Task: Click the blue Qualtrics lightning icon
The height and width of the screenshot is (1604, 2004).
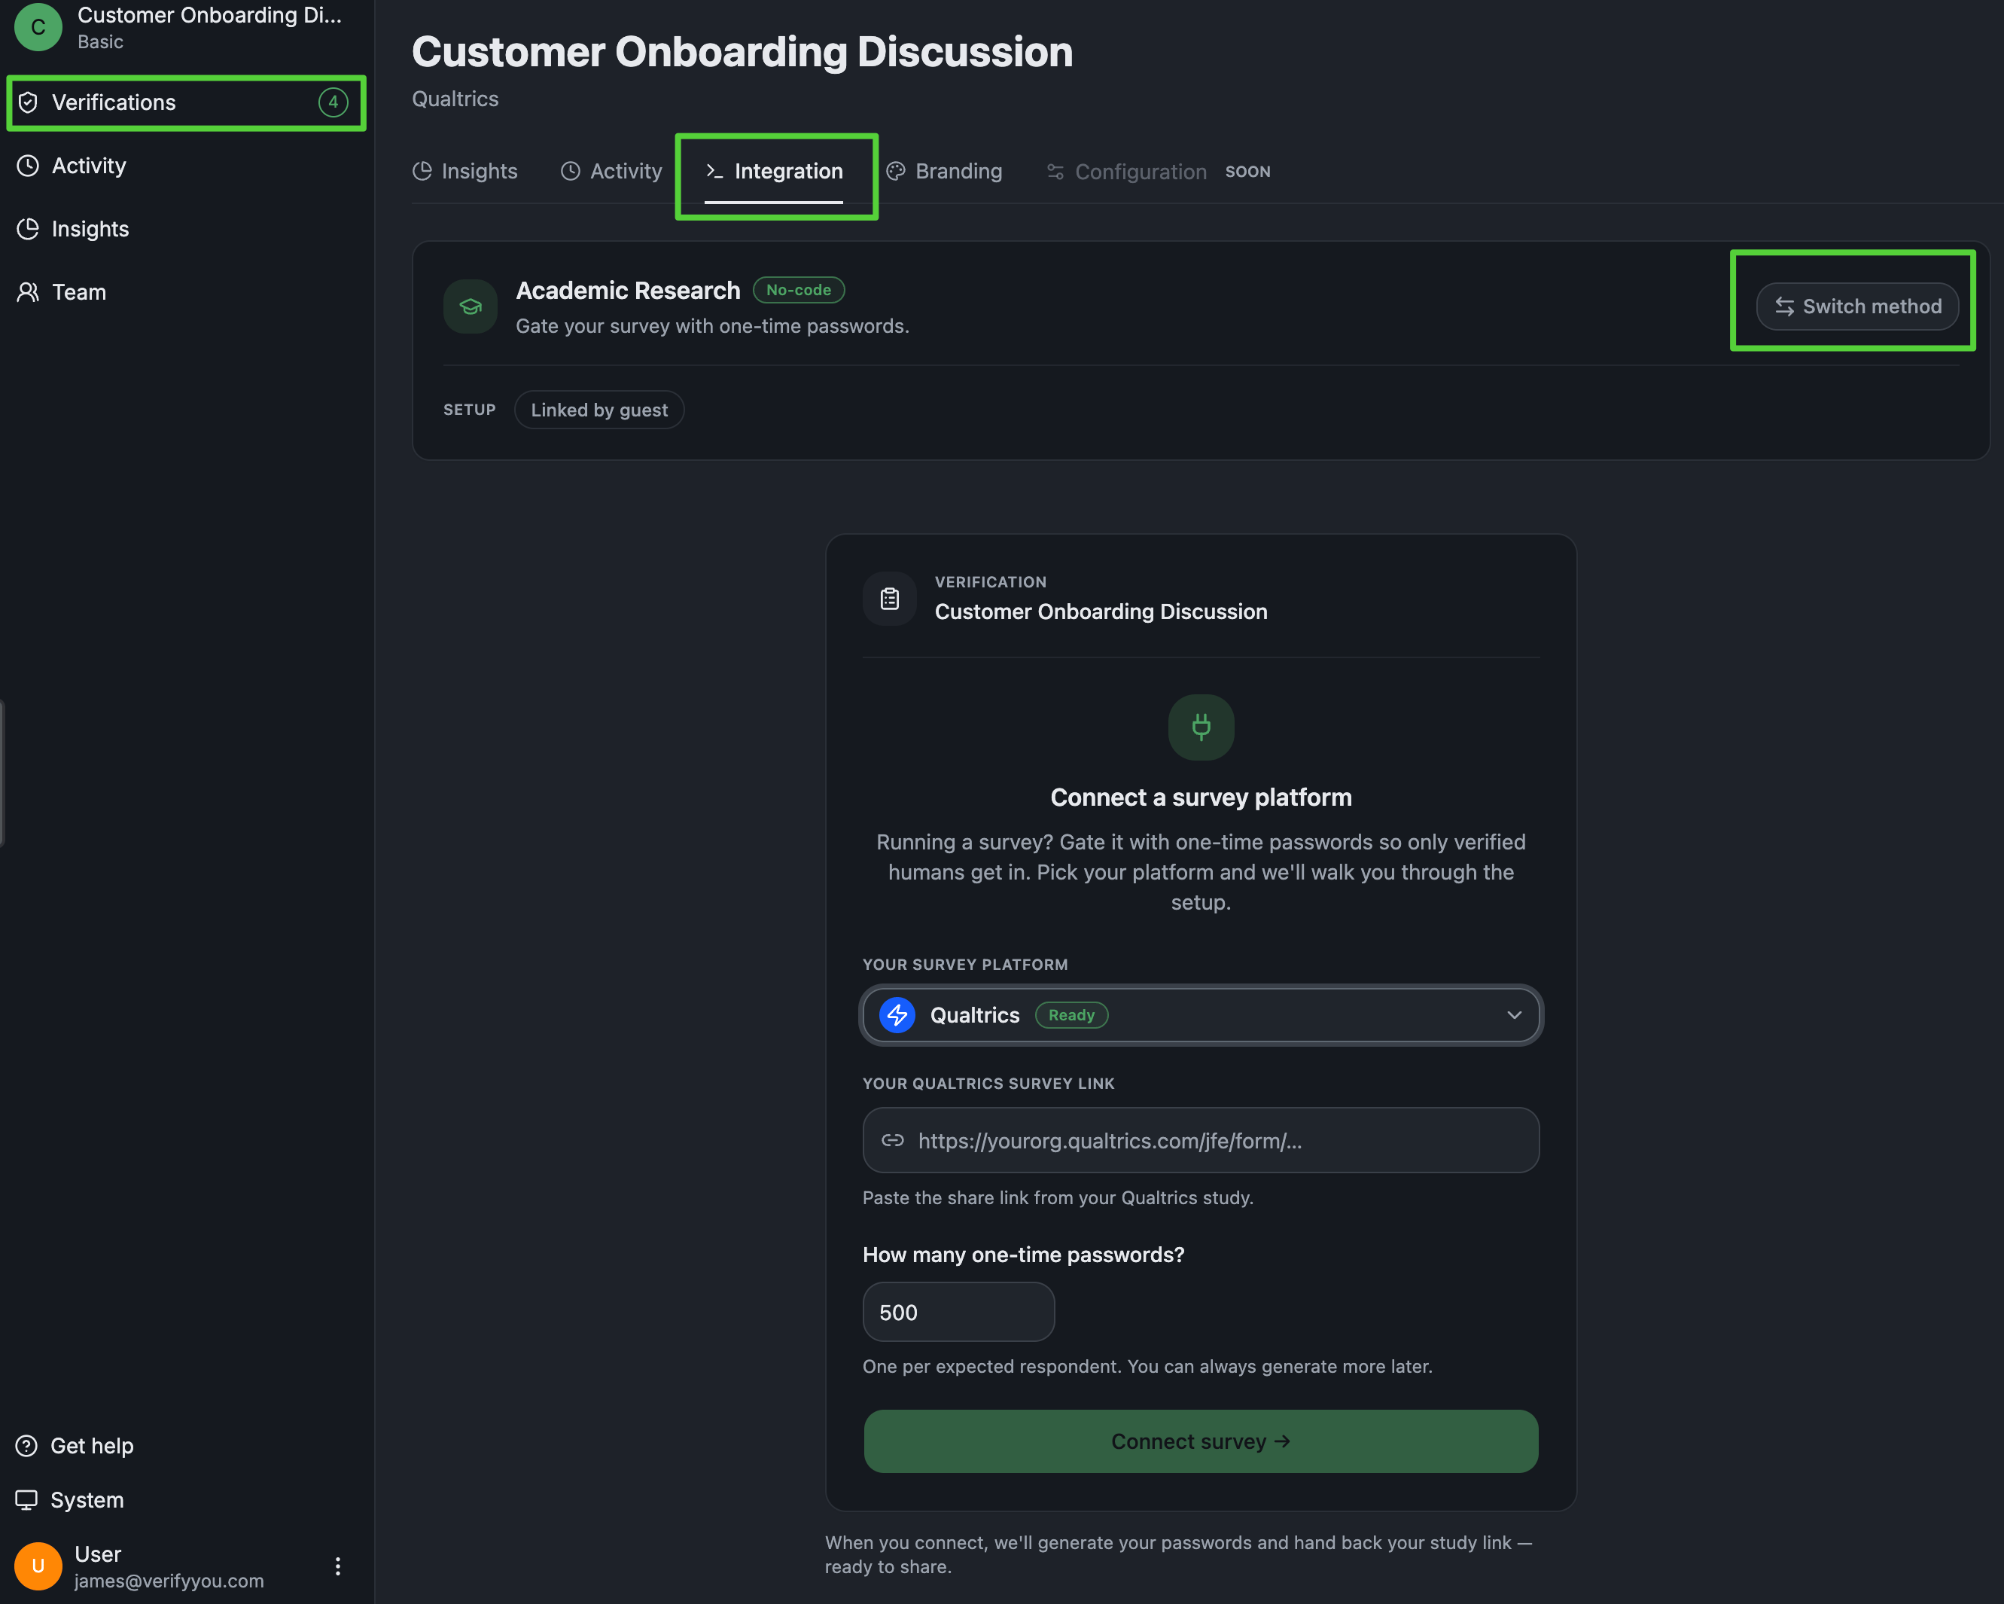Action: (897, 1015)
